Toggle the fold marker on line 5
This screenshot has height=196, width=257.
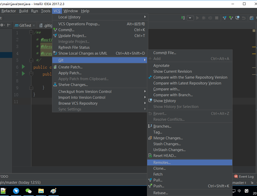click(31, 60)
